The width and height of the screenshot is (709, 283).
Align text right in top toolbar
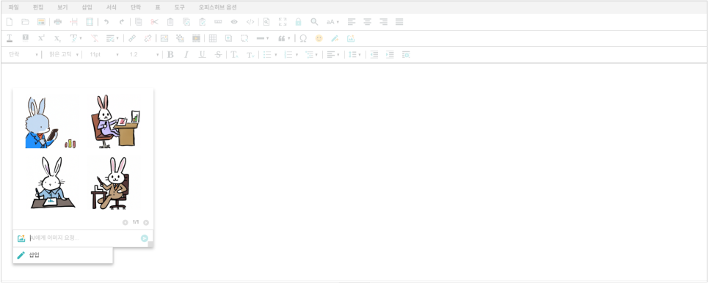[x=383, y=22]
